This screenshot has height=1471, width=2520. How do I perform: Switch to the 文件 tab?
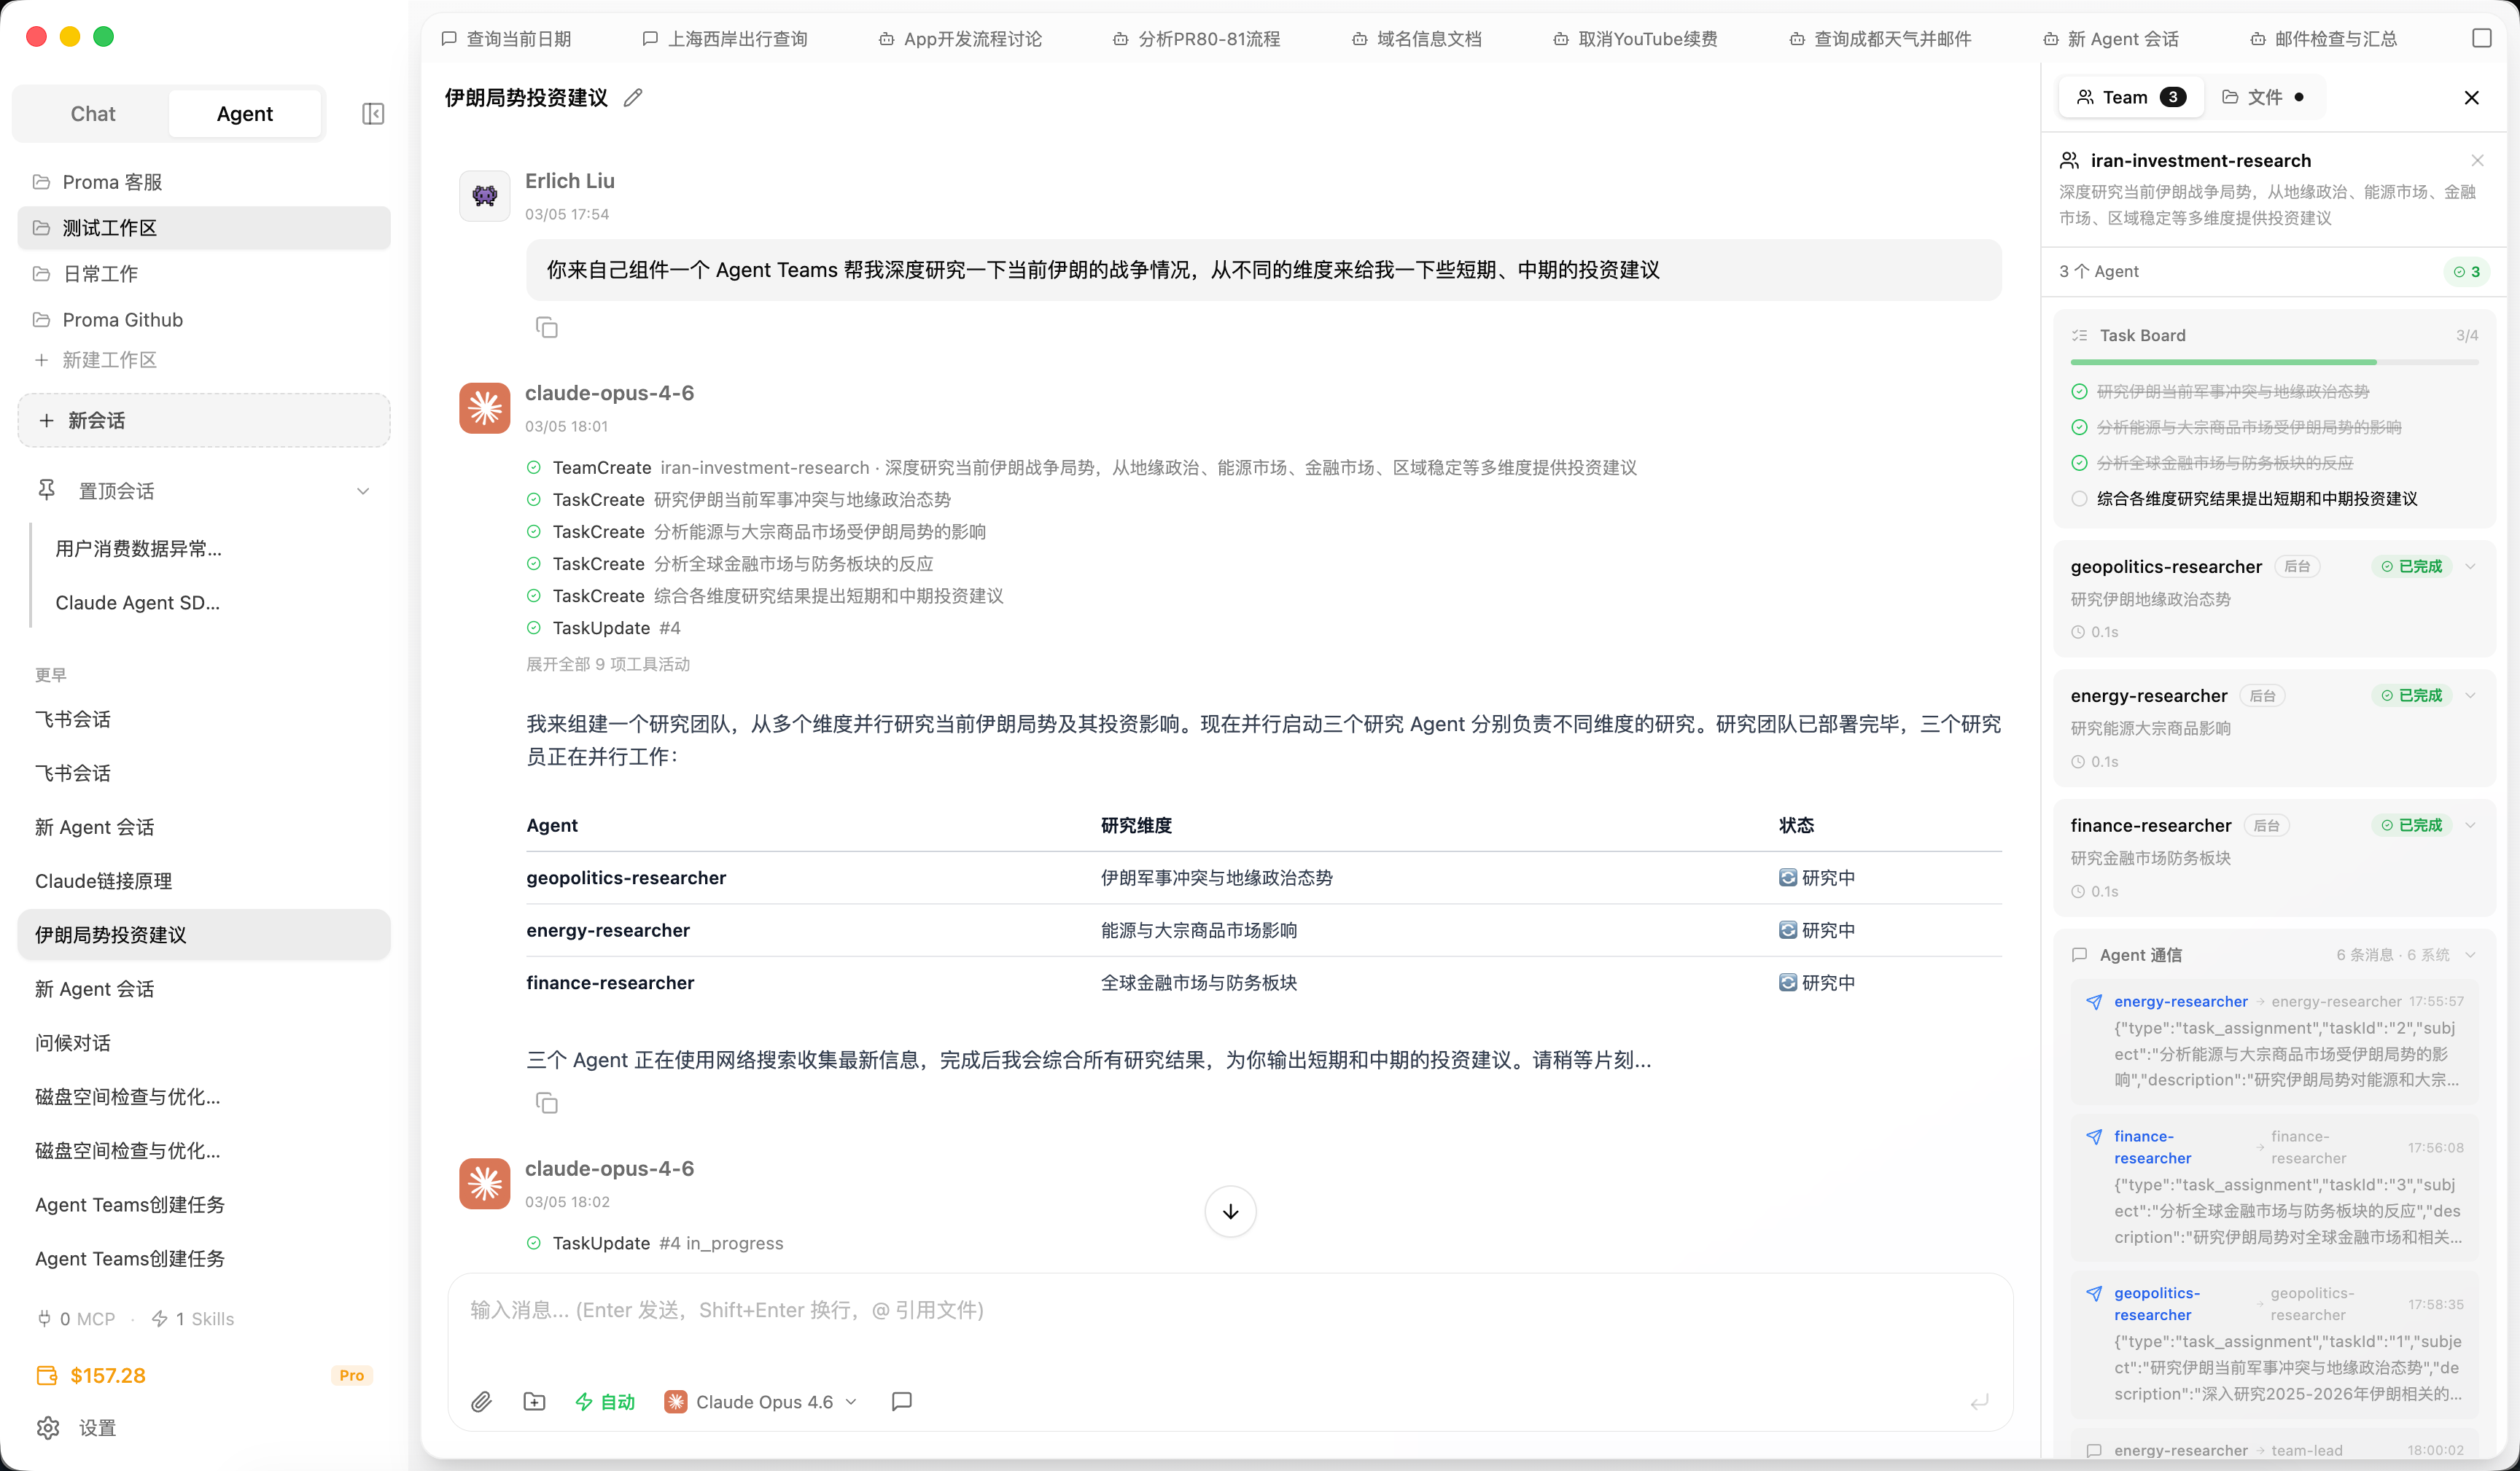coord(2264,97)
